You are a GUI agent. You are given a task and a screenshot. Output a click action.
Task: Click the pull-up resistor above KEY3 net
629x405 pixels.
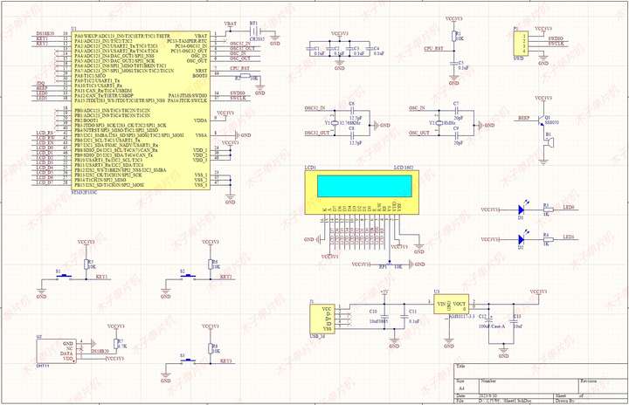click(211, 348)
